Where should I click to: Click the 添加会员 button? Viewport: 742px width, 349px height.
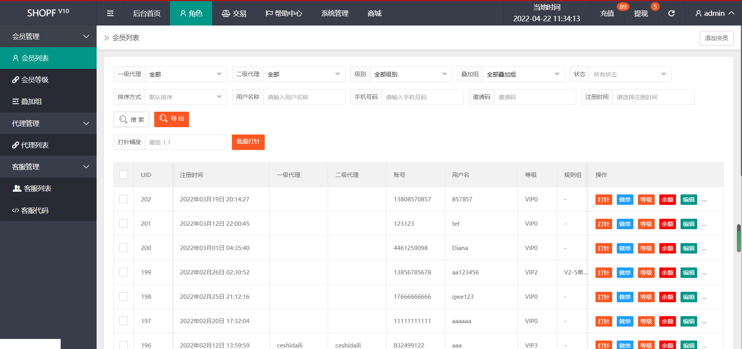coord(716,38)
